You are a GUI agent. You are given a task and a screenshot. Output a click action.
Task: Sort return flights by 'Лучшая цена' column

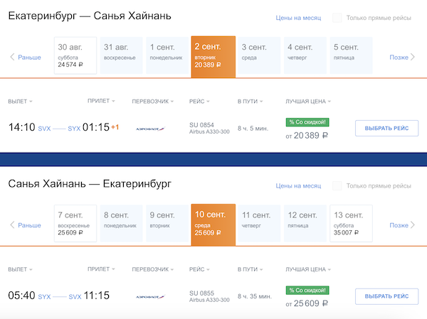click(307, 270)
